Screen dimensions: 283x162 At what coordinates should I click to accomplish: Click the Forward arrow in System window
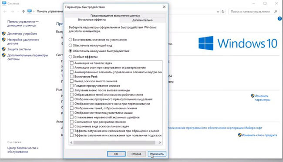point(13,12)
